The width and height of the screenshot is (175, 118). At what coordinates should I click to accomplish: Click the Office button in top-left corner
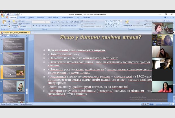point(3,15)
